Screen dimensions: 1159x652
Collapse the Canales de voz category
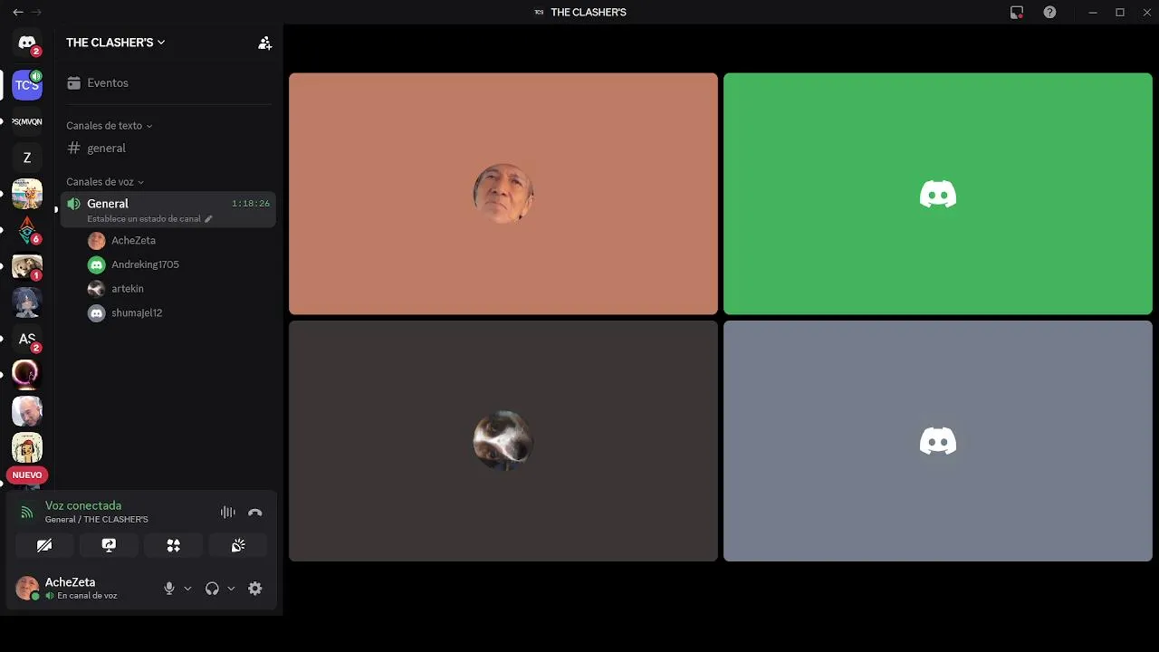point(105,182)
